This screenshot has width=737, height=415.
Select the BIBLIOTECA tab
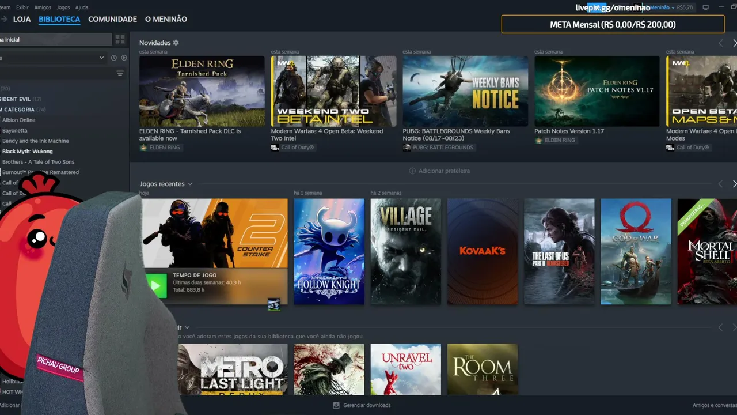click(59, 19)
